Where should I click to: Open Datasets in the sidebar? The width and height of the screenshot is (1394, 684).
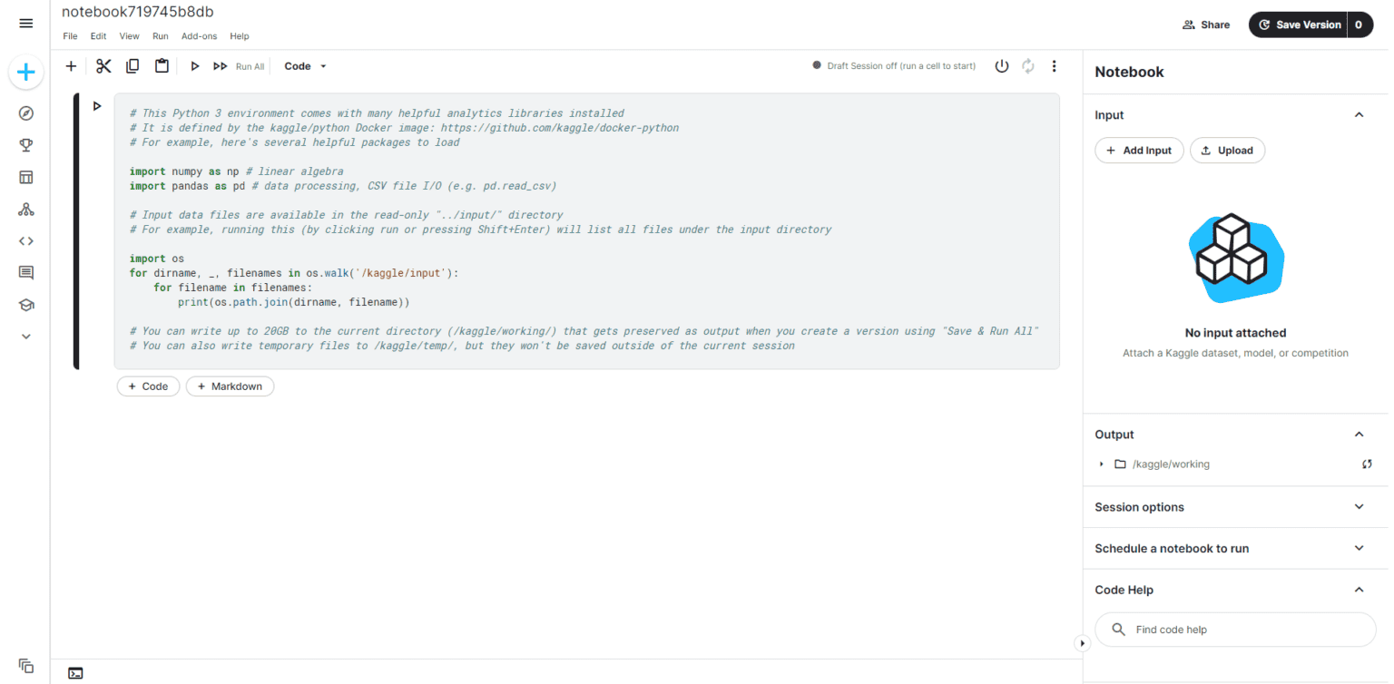coord(25,177)
